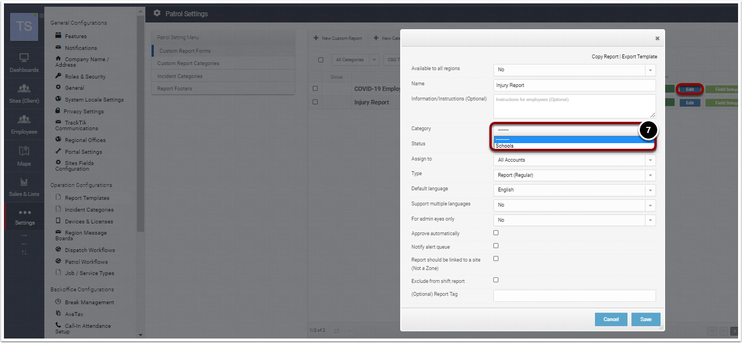The width and height of the screenshot is (742, 343).
Task: Enable Approve automatically checkbox
Action: 496,233
